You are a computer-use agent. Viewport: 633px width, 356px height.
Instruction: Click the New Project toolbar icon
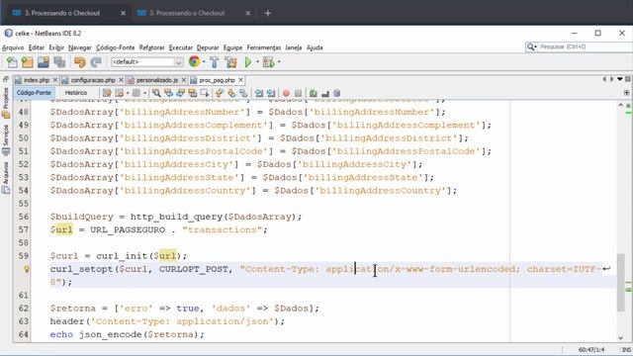27,62
